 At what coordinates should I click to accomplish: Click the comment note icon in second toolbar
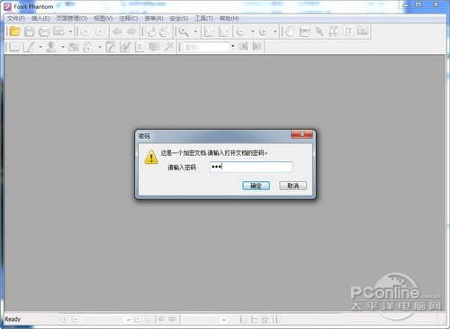154,47
